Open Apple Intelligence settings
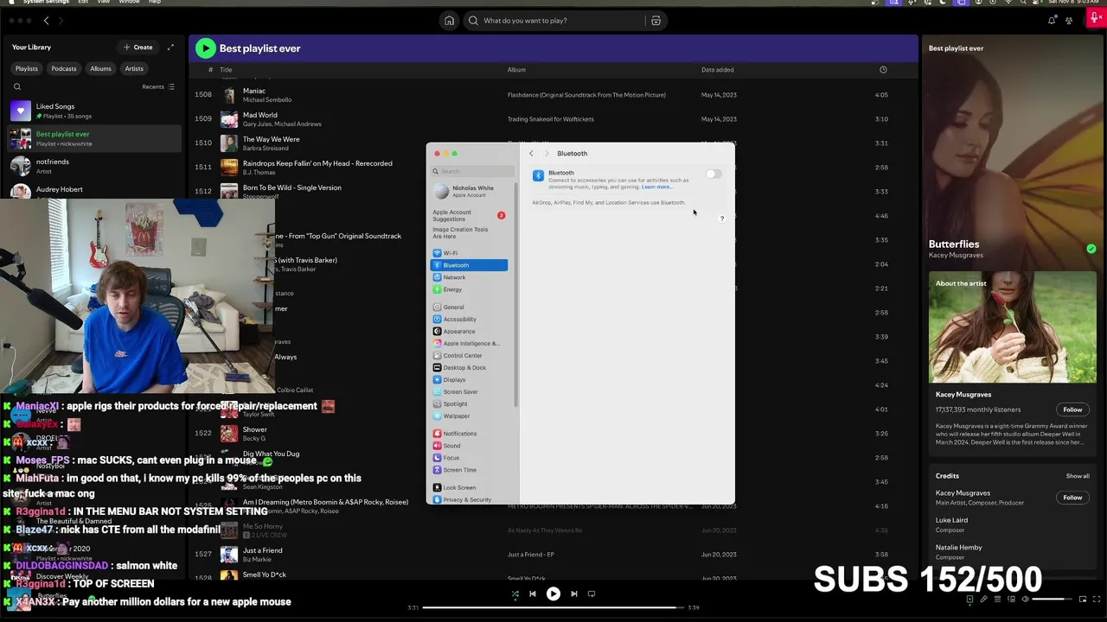 coord(469,343)
